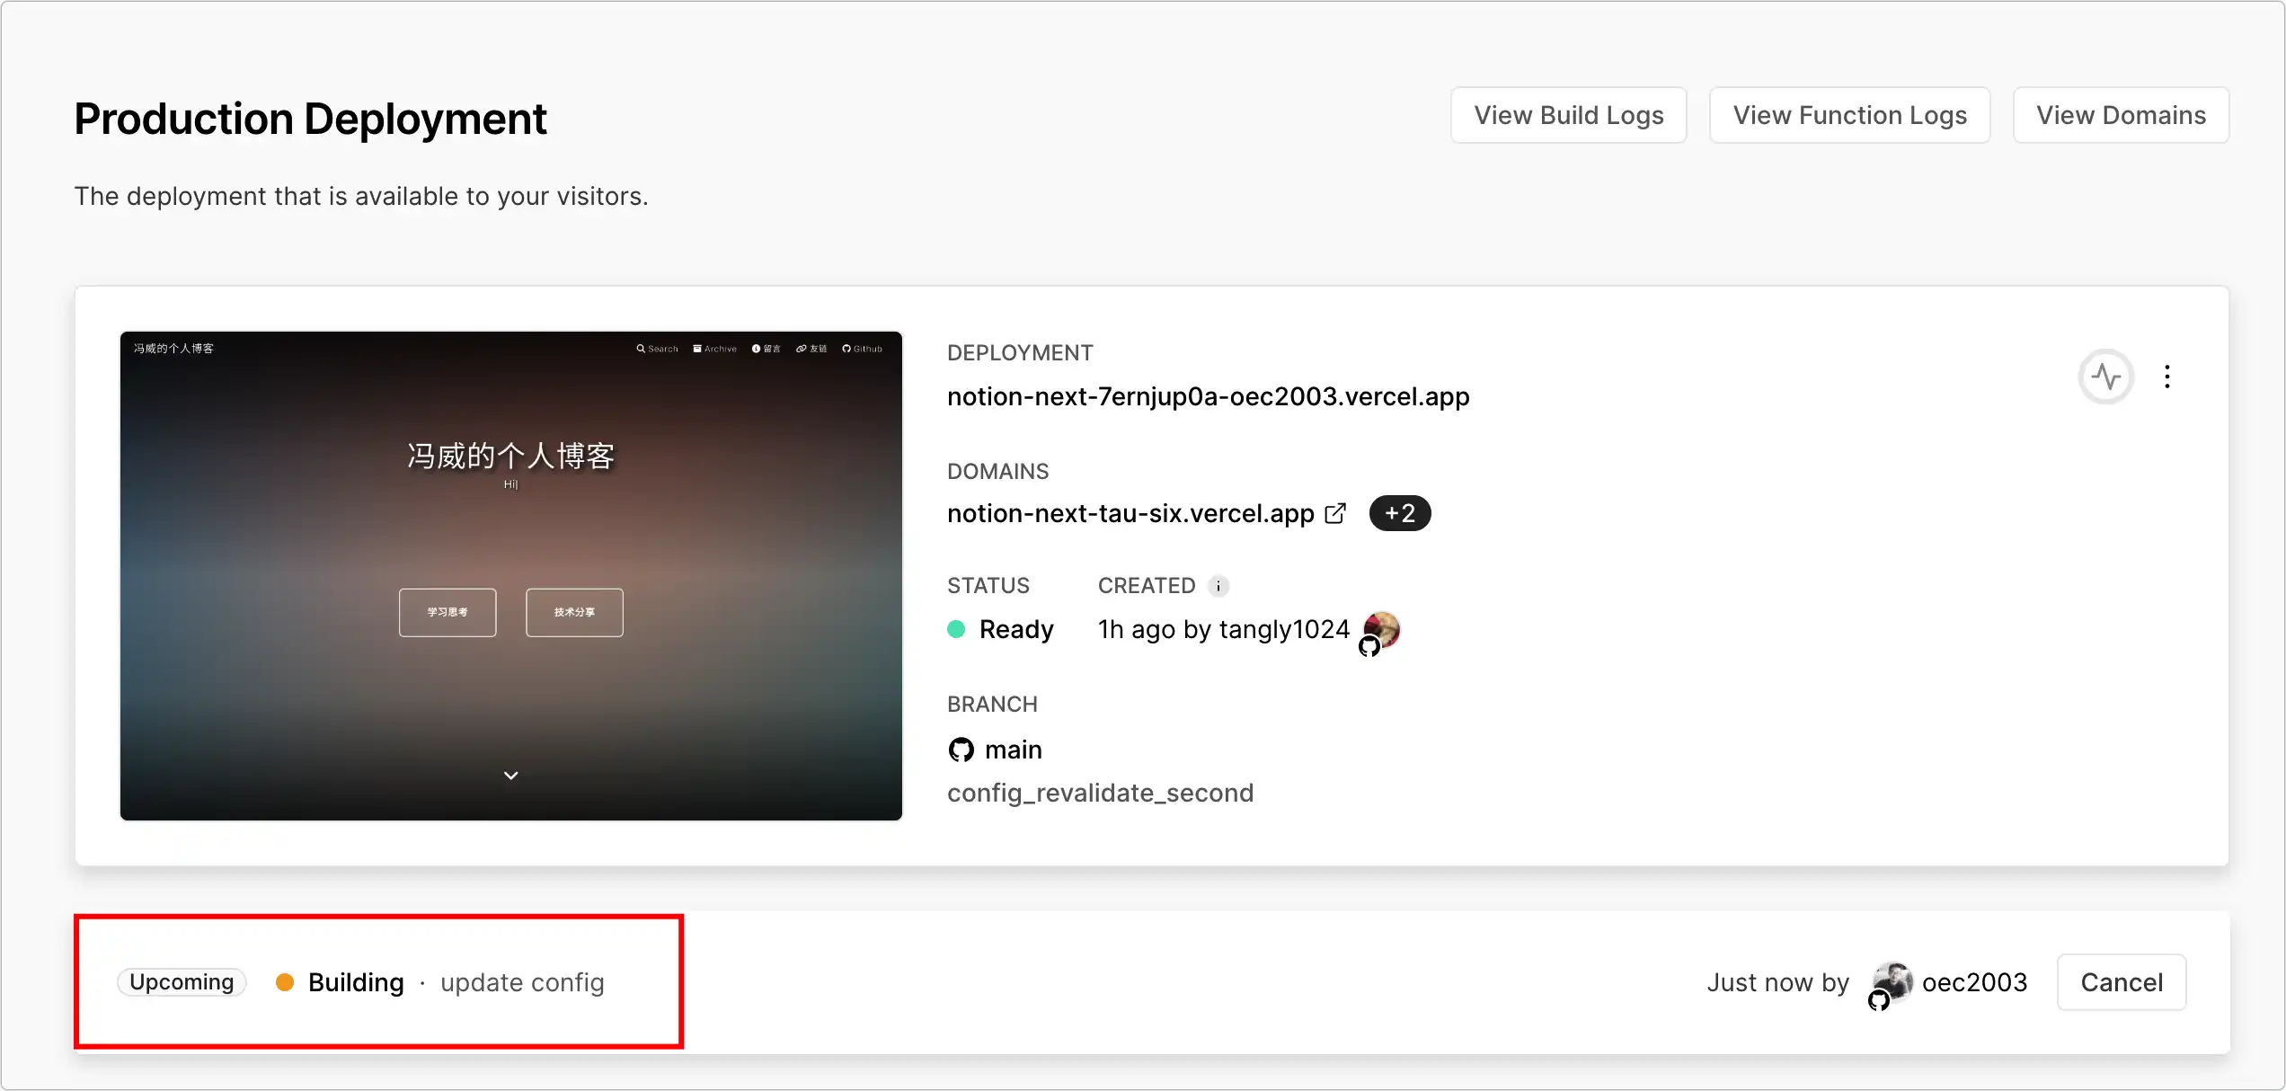The width and height of the screenshot is (2286, 1091).
Task: Cancel the upcoming building deployment
Action: point(2121,982)
